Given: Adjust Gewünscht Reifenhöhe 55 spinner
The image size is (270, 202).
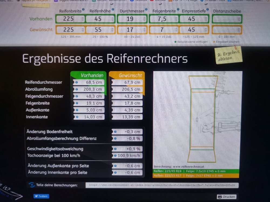Looking at the screenshot, I should pos(112,30).
